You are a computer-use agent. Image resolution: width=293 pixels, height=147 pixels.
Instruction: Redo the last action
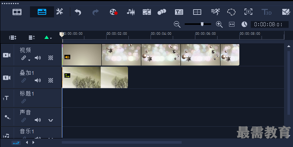(96, 12)
